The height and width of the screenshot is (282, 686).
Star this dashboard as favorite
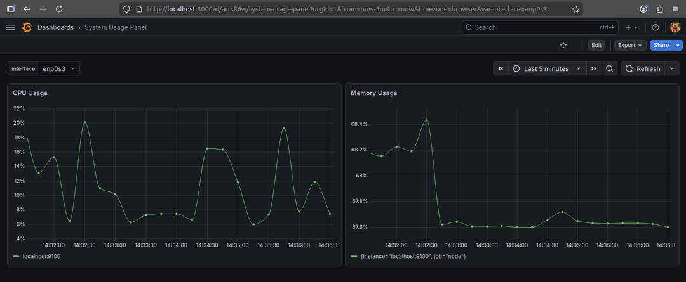tap(563, 46)
